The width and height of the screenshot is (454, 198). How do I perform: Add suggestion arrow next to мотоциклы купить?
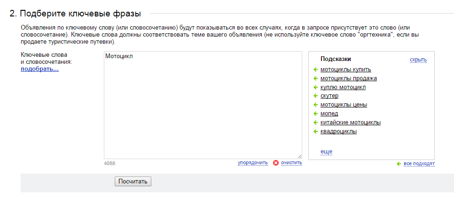pos(316,69)
